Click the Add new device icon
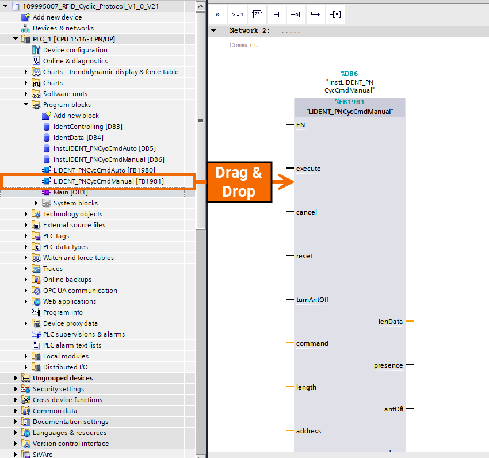This screenshot has width=489, height=458. [25, 17]
